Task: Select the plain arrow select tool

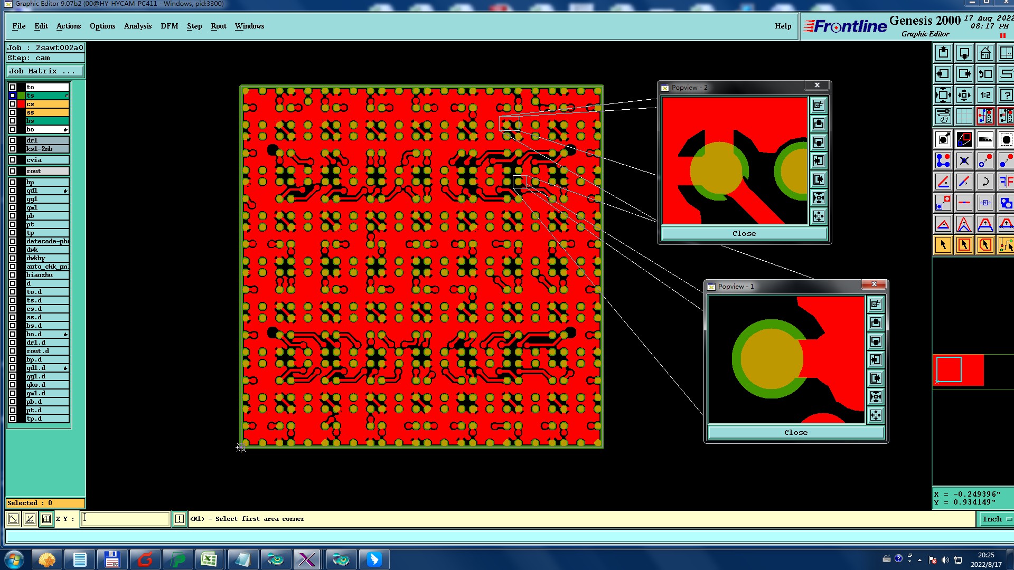Action: click(943, 245)
